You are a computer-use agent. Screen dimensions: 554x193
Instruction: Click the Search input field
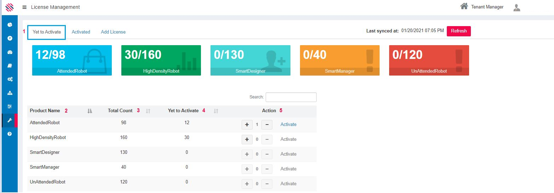click(291, 97)
